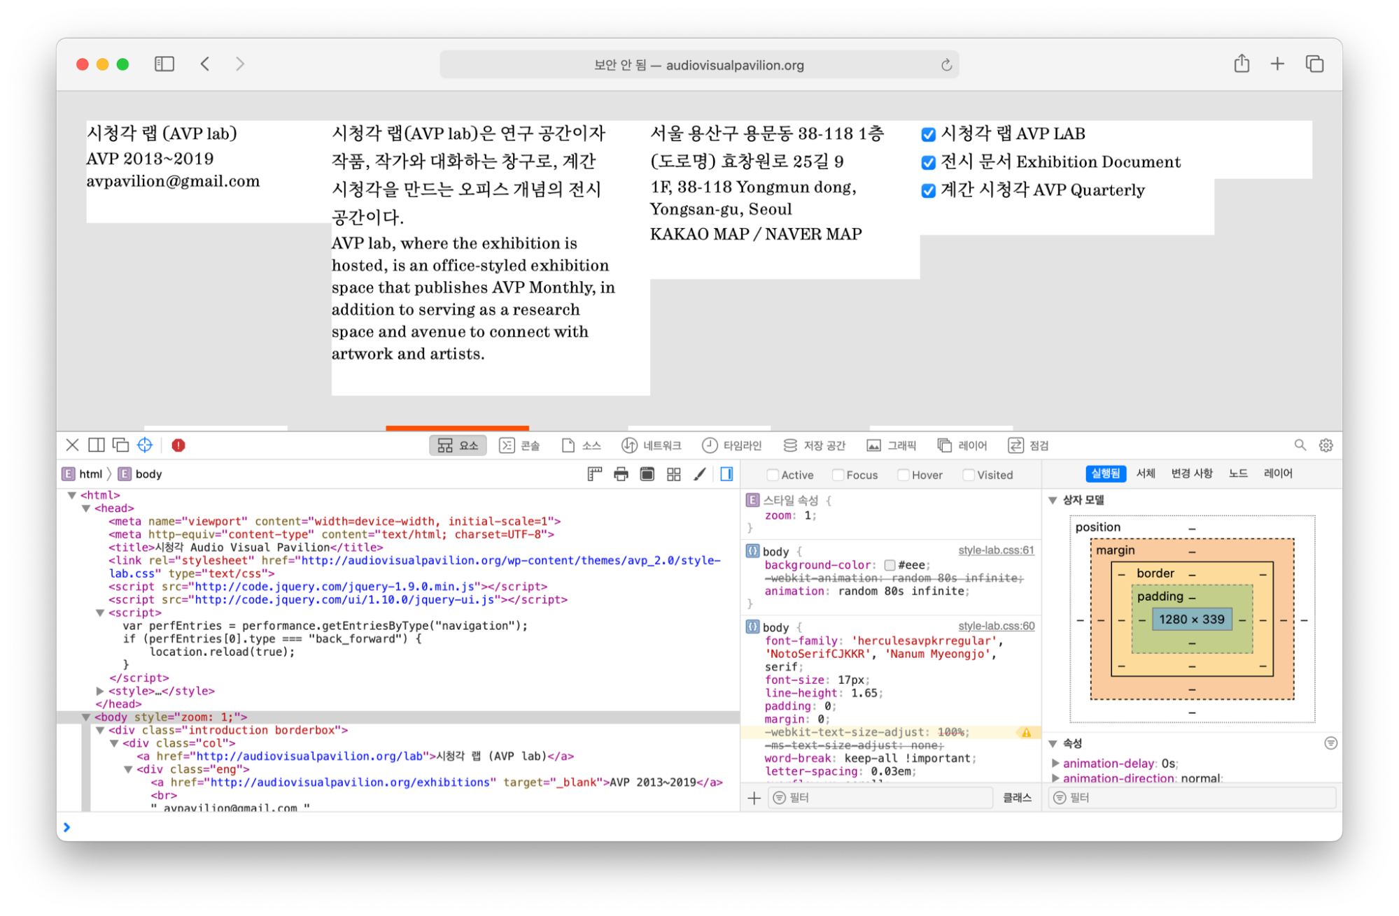Enable the Visited pseudo-class checkbox
This screenshot has width=1399, height=916.
(968, 475)
